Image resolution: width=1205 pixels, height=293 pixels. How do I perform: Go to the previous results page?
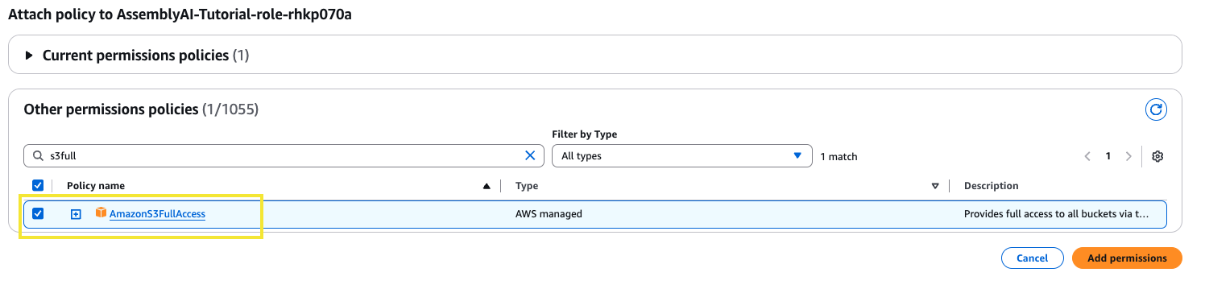(1087, 156)
